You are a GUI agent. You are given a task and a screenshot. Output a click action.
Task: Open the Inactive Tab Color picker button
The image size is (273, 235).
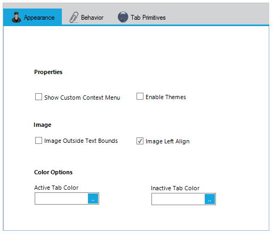point(210,199)
